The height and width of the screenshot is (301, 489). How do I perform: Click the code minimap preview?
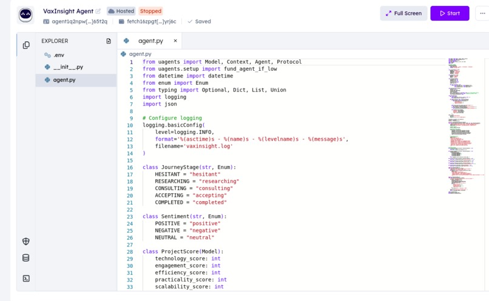tap(465, 126)
